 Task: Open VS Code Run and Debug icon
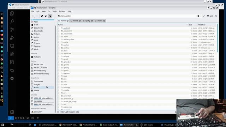[x=12, y=38]
